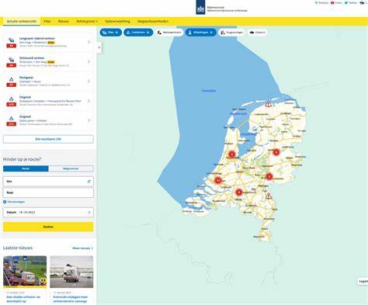Focus the Van input field
The width and height of the screenshot is (368, 305).
pos(48,182)
